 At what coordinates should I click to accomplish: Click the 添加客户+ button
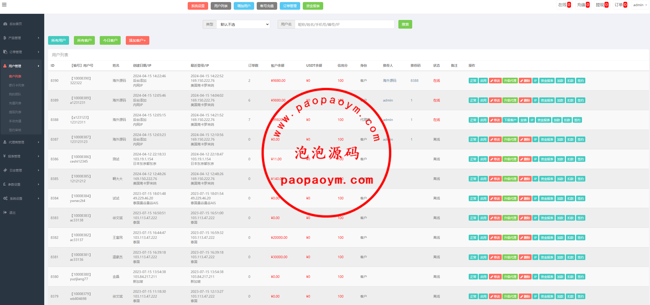(x=138, y=40)
